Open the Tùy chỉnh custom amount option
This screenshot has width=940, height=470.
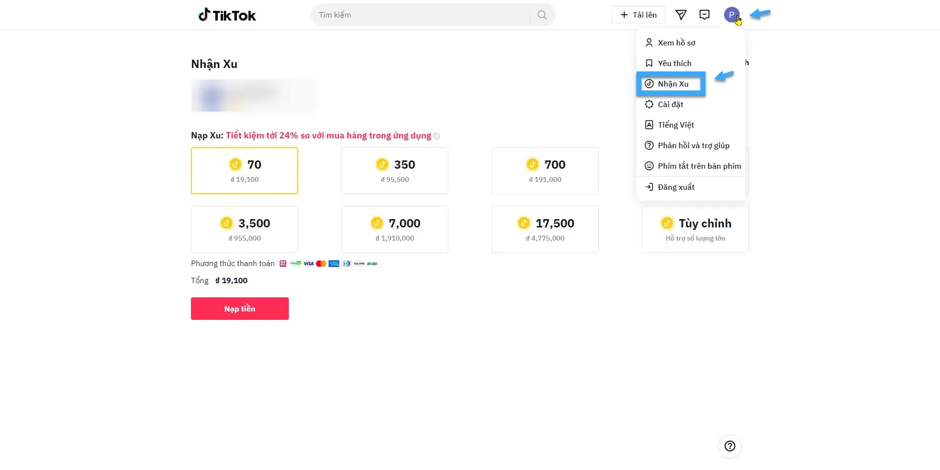pos(695,229)
